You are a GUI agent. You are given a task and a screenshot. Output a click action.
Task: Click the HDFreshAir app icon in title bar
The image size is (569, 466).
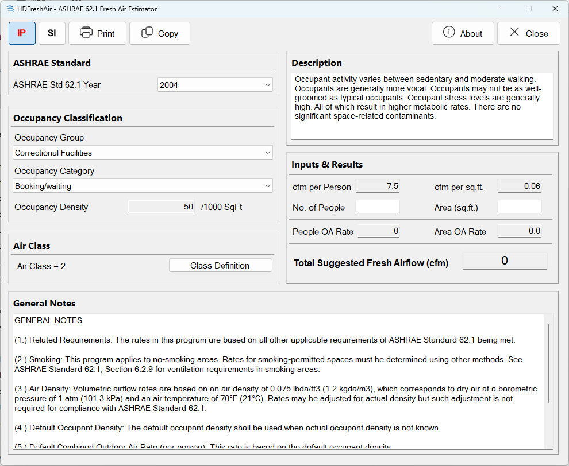(x=10, y=9)
